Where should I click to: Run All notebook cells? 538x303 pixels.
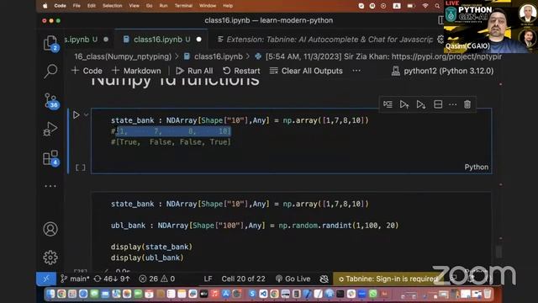pos(194,71)
